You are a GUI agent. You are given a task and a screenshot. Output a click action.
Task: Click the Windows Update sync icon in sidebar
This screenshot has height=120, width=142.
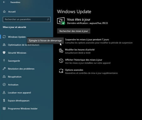coord(4,37)
